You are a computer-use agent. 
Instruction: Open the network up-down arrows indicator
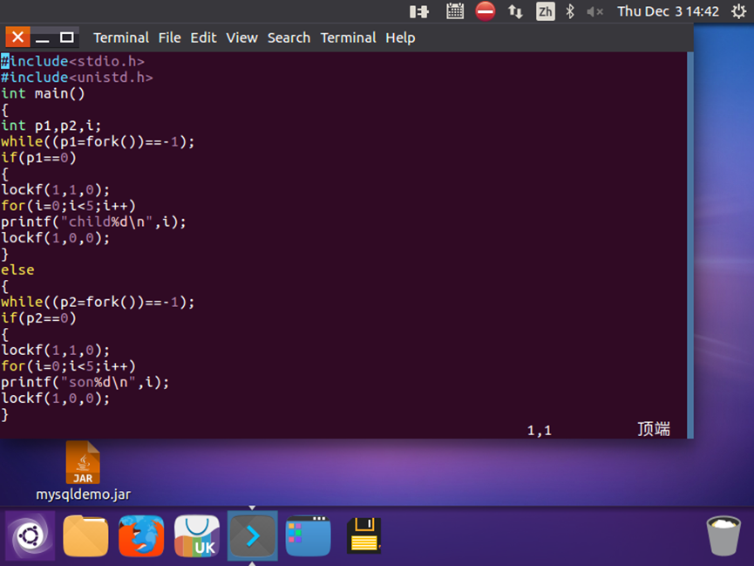point(515,11)
